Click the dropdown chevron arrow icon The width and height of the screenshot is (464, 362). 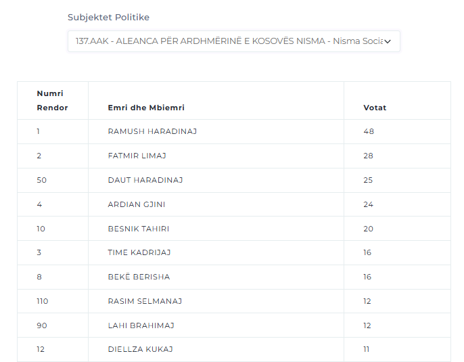click(x=388, y=41)
